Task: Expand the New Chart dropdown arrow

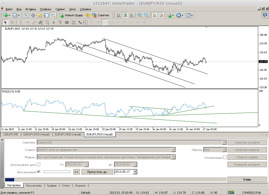Action: pos(9,15)
